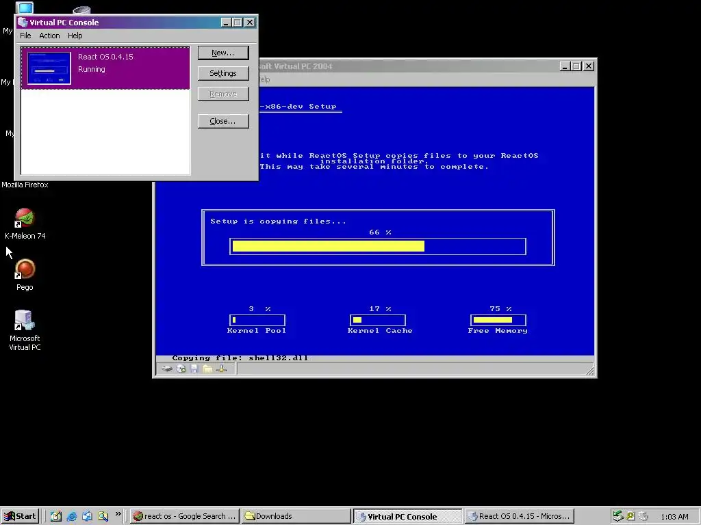Click the Virtual PC 2004 window title bar
Screen dimensions: 701x525
(409, 66)
